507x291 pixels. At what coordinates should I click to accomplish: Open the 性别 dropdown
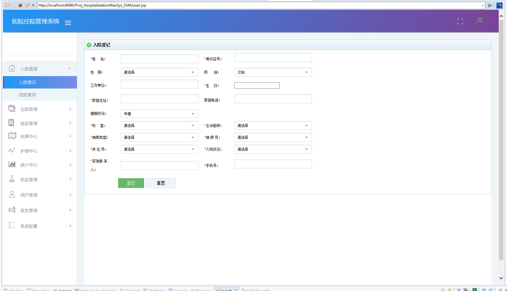[x=159, y=72]
